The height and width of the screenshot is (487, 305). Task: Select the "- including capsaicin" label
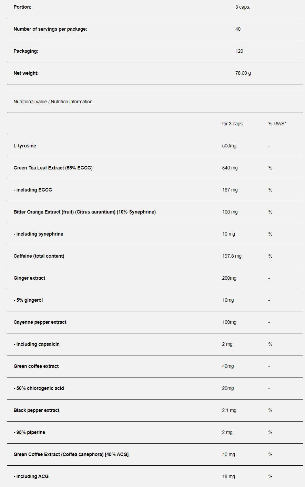[37, 344]
